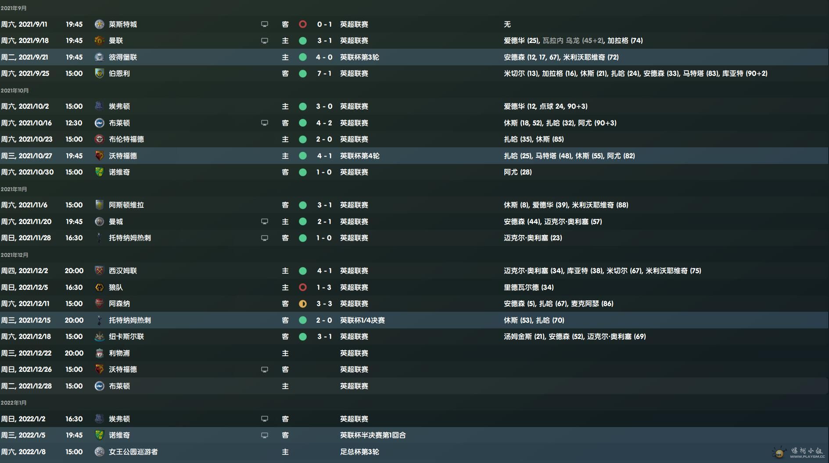
Task: Open the 彼得堡联 team link
Action: 123,57
